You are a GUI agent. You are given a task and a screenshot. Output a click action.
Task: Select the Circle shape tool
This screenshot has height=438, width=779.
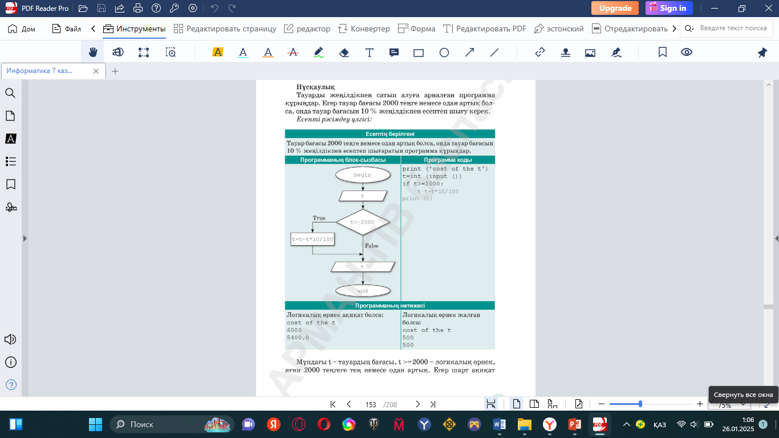pyautogui.click(x=444, y=52)
